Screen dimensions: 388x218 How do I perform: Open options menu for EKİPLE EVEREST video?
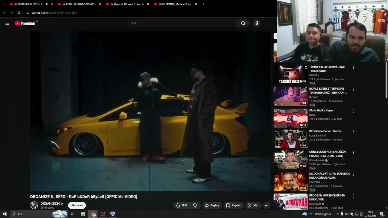click(353, 89)
